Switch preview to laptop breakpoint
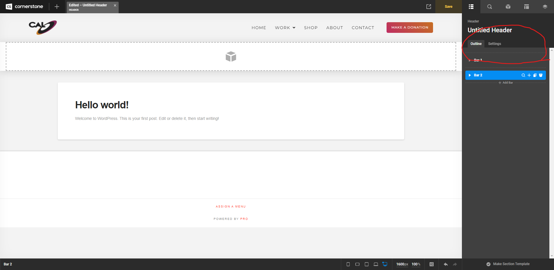Image resolution: width=554 pixels, height=270 pixels. click(376, 264)
